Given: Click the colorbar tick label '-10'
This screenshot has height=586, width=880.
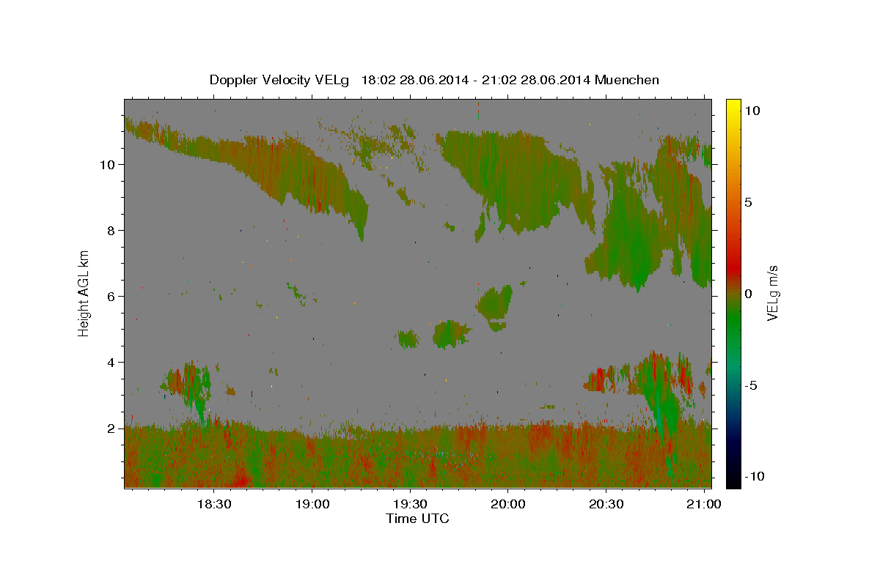Looking at the screenshot, I should [x=754, y=477].
